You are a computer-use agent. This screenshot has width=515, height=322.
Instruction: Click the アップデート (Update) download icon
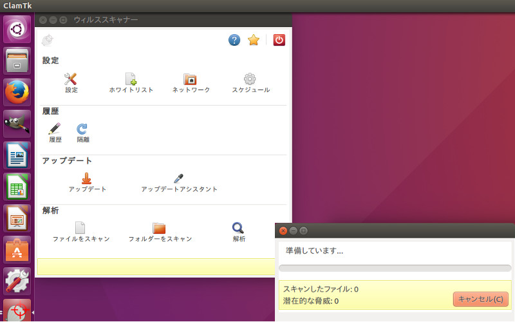pos(87,178)
